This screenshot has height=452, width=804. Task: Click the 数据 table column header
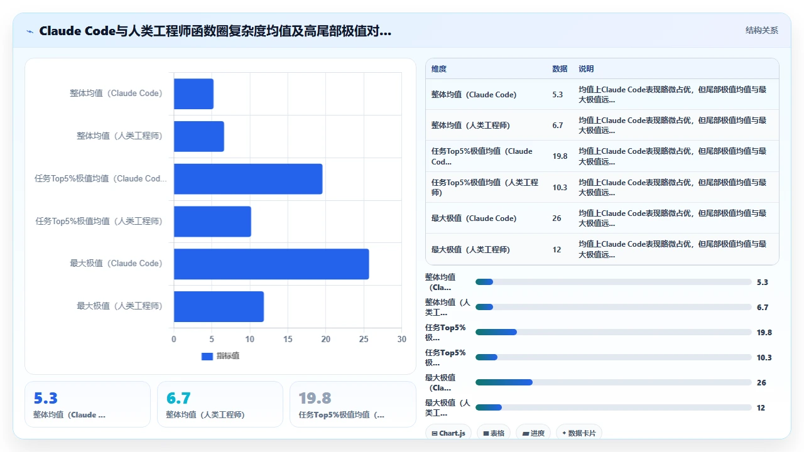(x=560, y=69)
